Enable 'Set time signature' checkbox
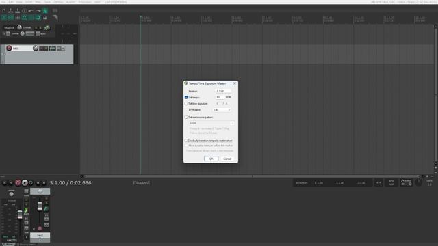 pyautogui.click(x=186, y=103)
